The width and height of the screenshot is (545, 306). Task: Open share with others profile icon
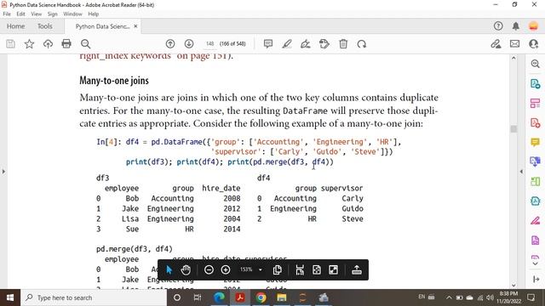tap(533, 43)
